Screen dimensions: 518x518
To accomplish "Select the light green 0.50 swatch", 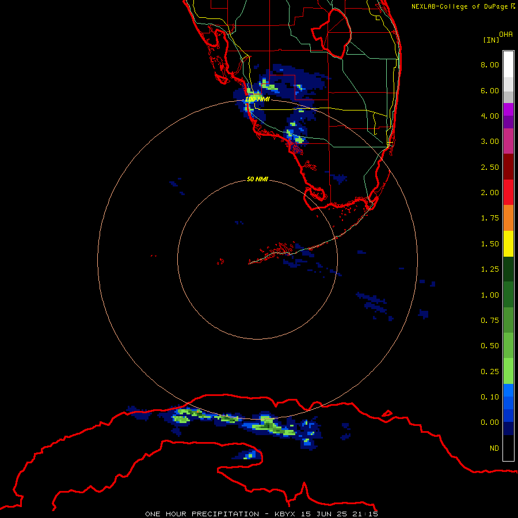I will [508, 346].
